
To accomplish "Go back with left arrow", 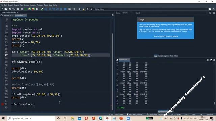I will click(x=87, y=9).
